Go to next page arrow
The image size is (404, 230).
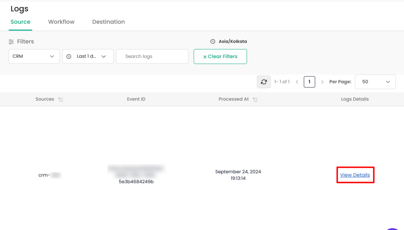tap(322, 82)
